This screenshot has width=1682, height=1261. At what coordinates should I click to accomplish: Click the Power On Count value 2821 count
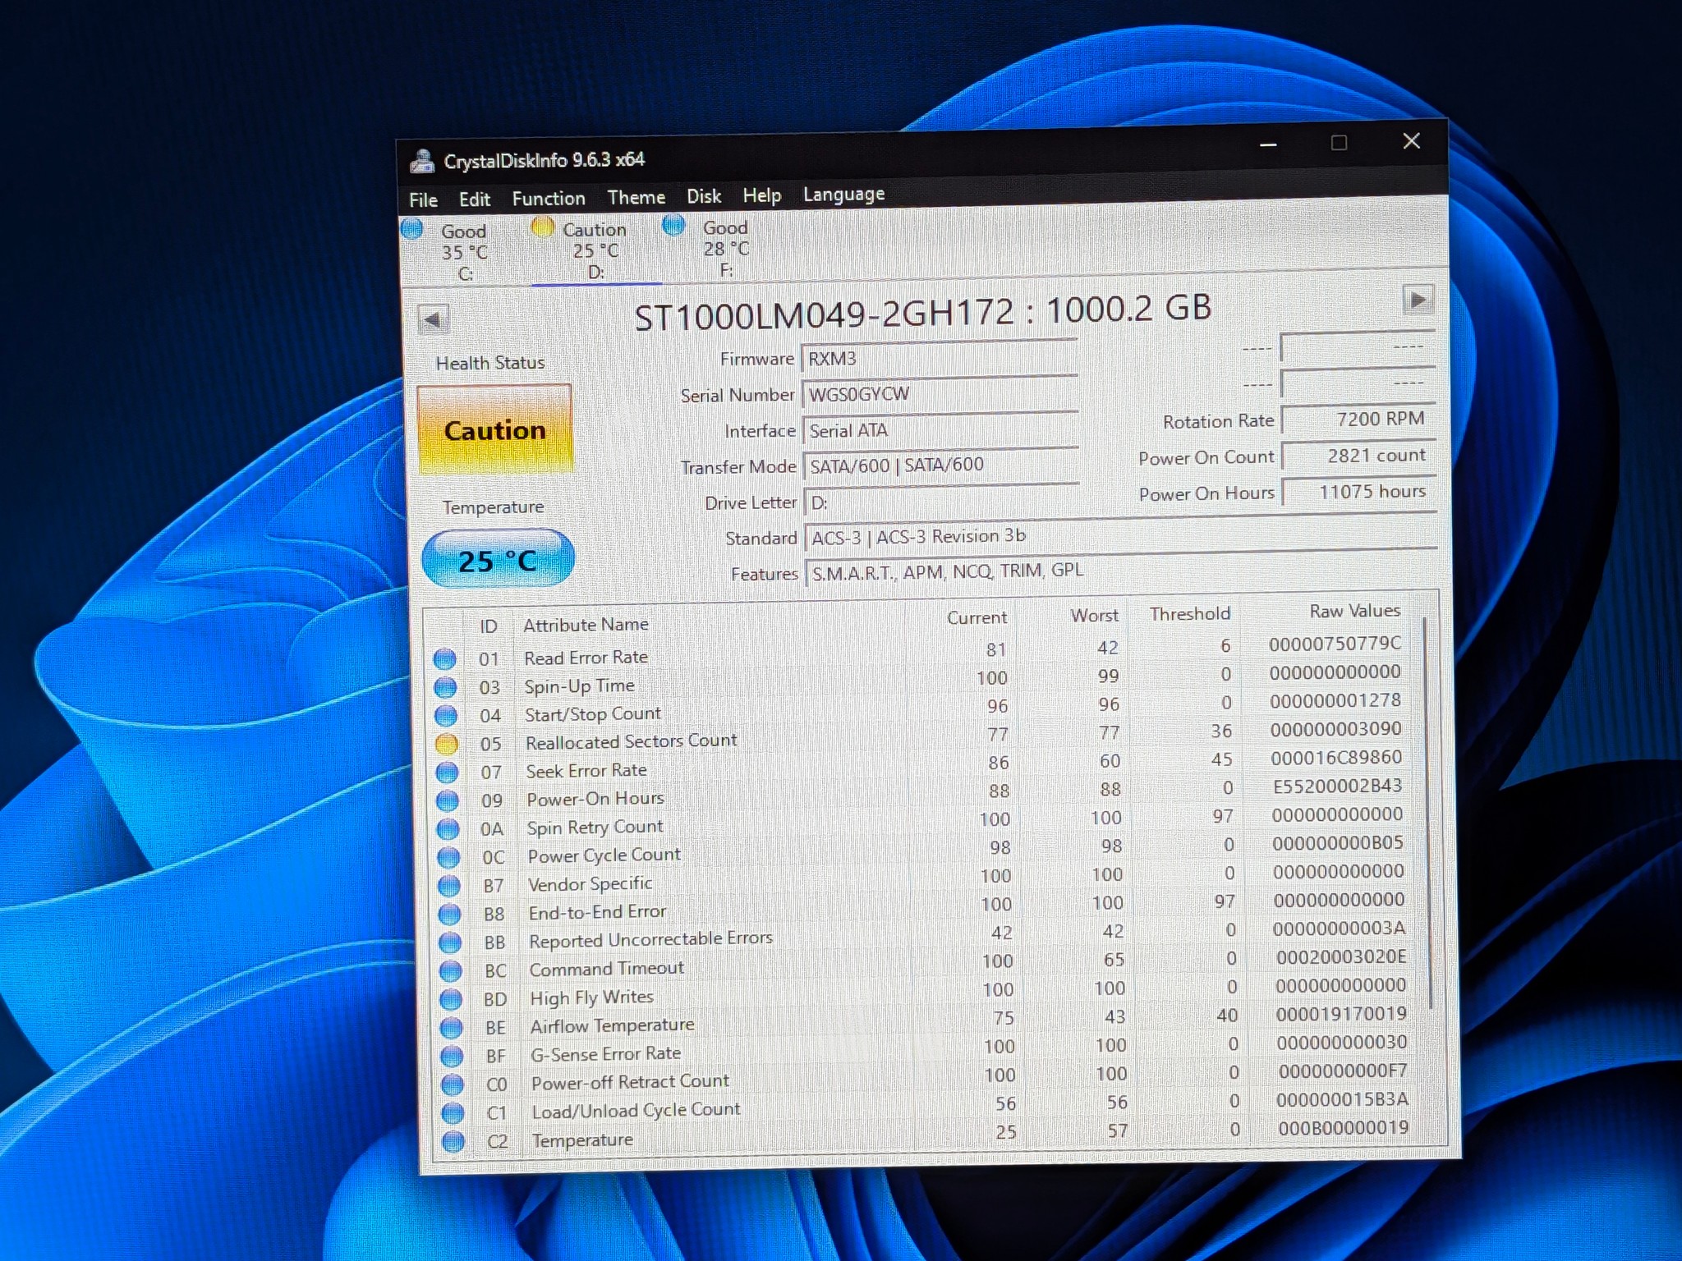(x=1359, y=456)
